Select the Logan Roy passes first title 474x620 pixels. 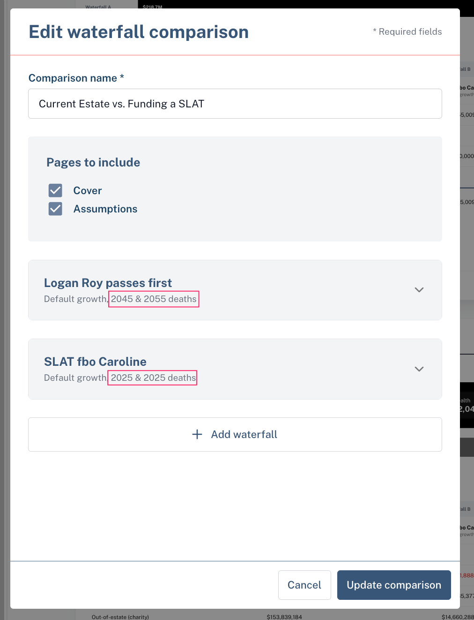click(108, 283)
